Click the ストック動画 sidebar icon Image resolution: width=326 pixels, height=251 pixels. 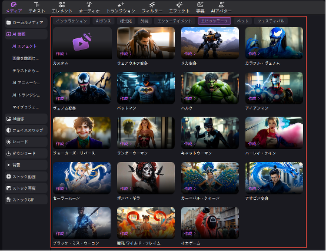[8, 177]
